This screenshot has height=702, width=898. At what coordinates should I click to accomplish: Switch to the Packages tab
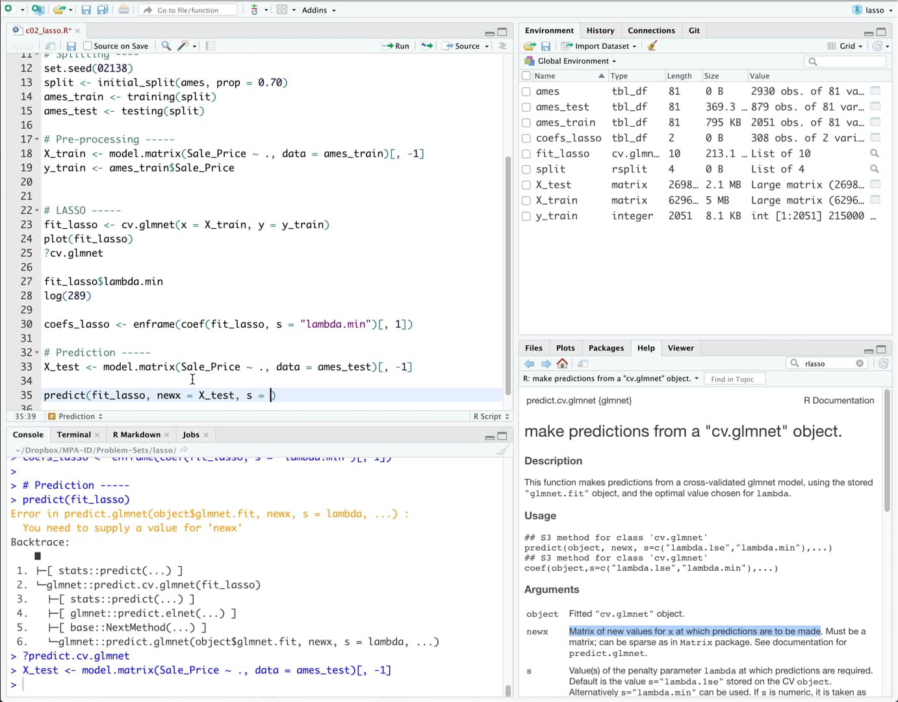(606, 348)
